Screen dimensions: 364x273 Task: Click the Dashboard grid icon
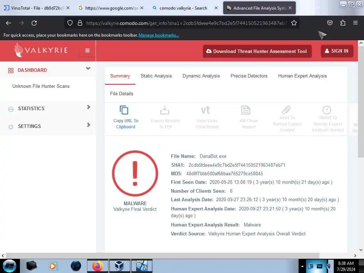point(11,70)
